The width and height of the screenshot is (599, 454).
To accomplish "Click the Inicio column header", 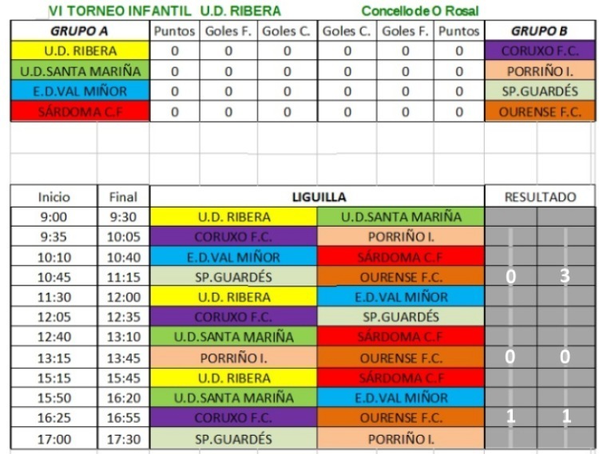I will (x=54, y=197).
